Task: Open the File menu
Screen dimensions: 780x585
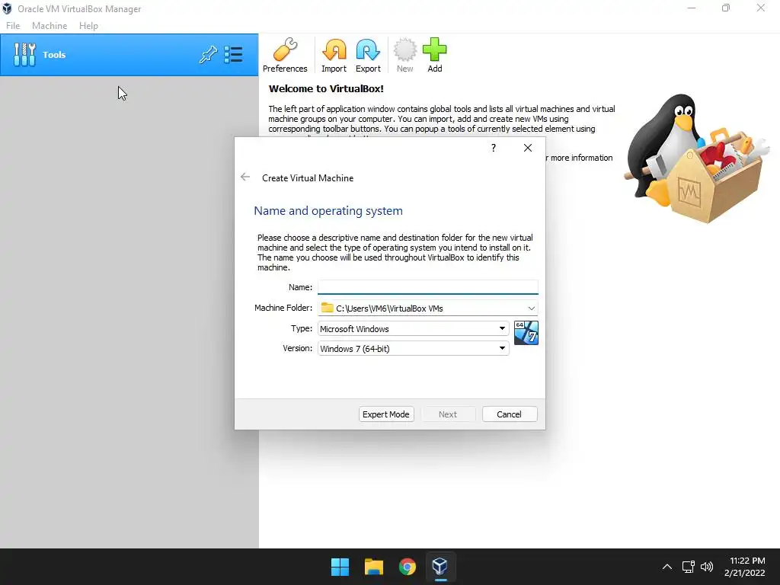Action: pyautogui.click(x=13, y=25)
